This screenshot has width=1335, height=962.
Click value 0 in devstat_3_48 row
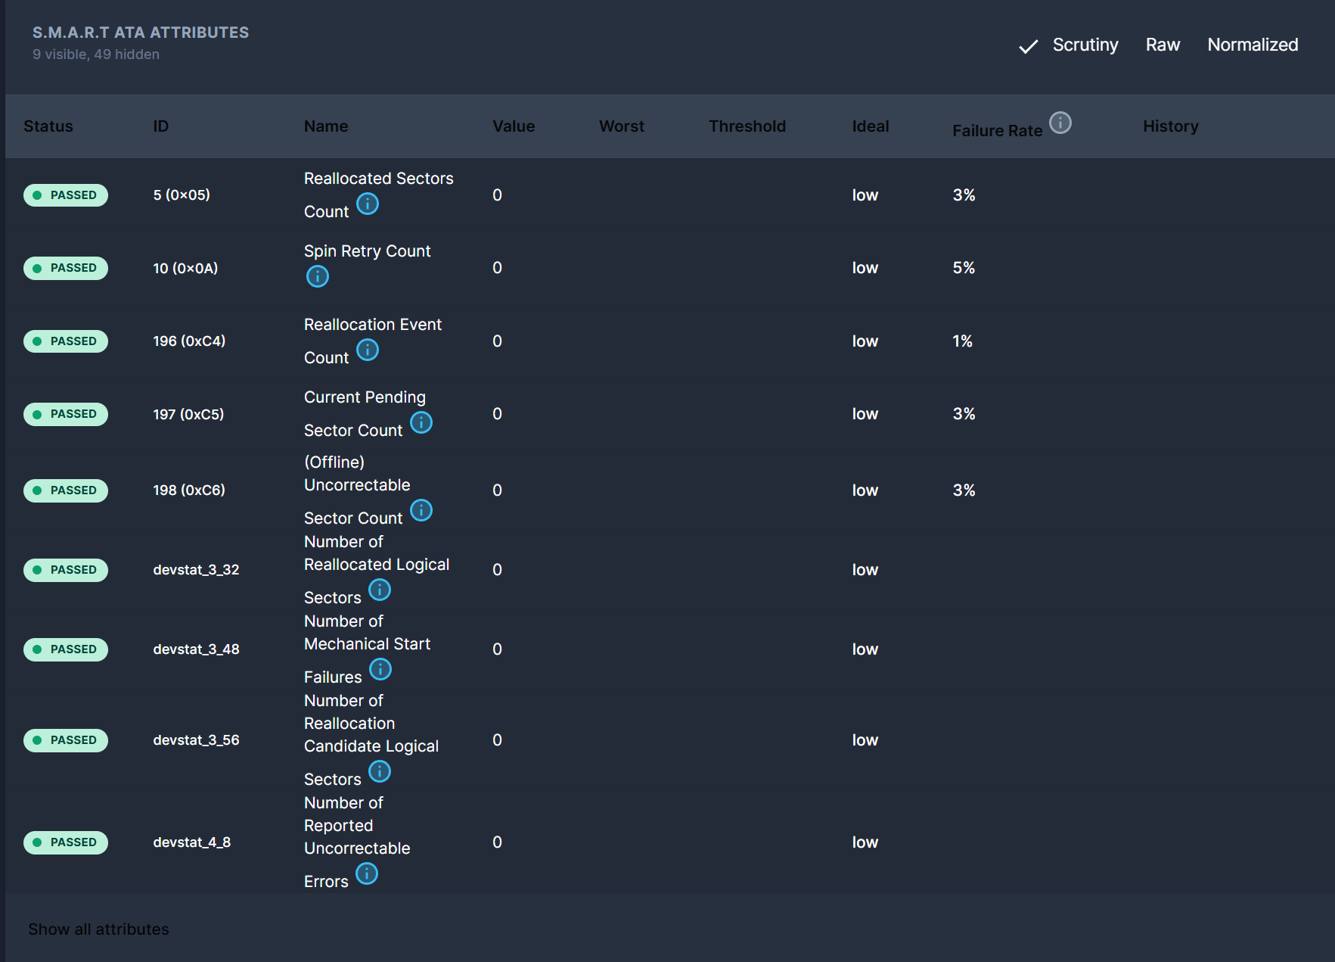coord(497,649)
